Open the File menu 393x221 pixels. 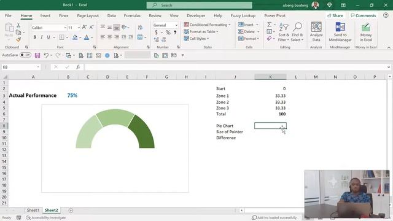coord(8,15)
